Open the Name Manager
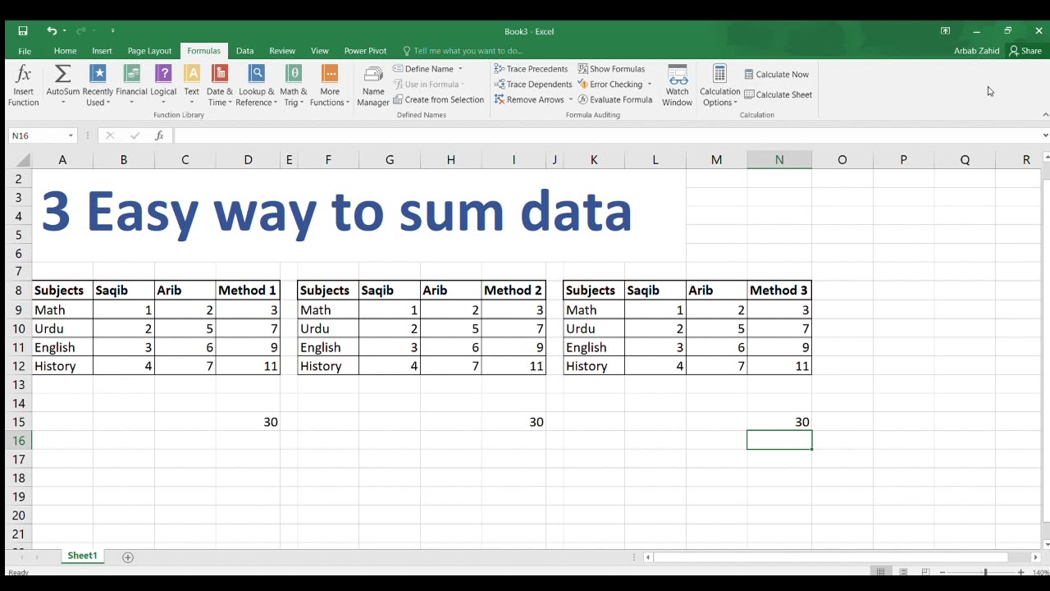The height and width of the screenshot is (591, 1050). point(373,85)
